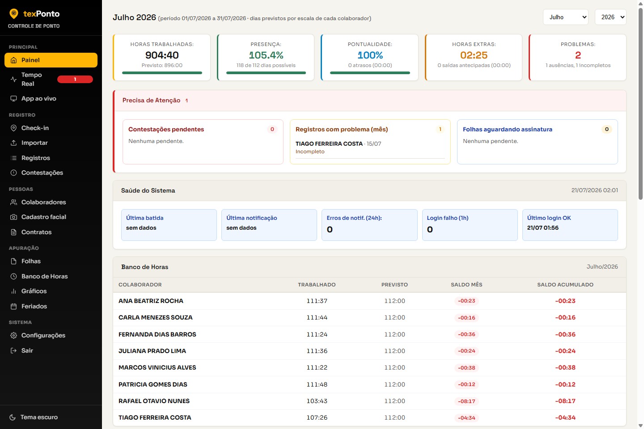The width and height of the screenshot is (644, 429).
Task: Click the Check-in location pin icon
Action: point(13,128)
